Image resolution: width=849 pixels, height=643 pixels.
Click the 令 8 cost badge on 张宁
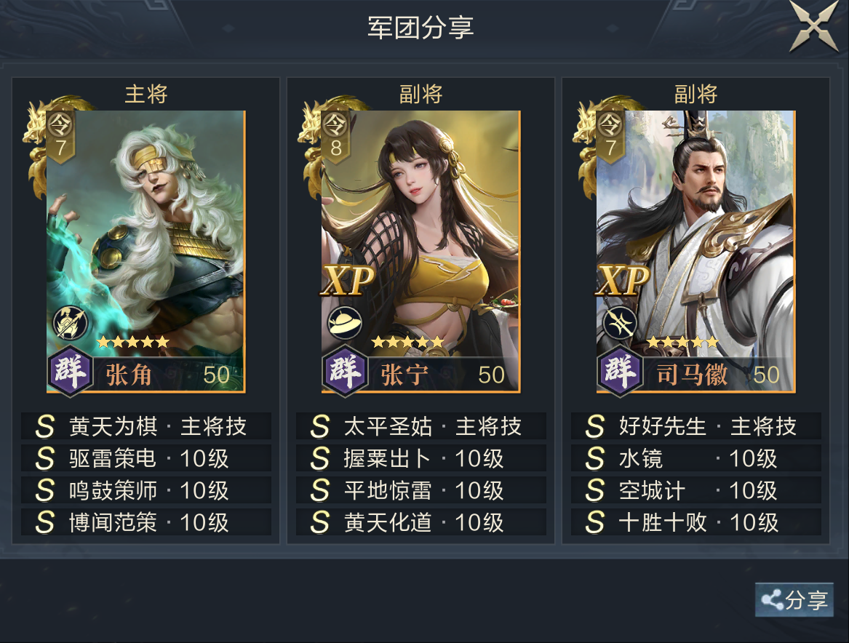click(335, 136)
